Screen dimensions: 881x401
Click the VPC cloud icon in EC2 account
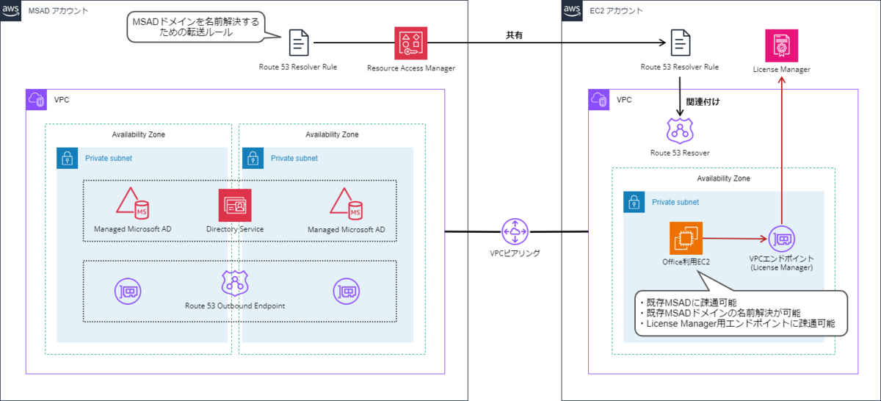pos(599,100)
